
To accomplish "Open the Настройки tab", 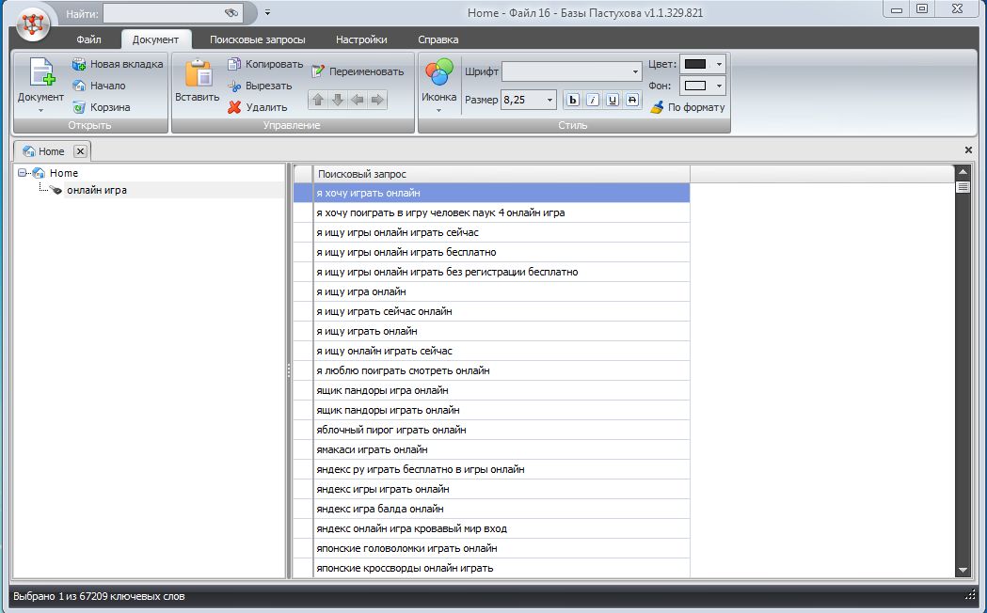I will pyautogui.click(x=361, y=39).
